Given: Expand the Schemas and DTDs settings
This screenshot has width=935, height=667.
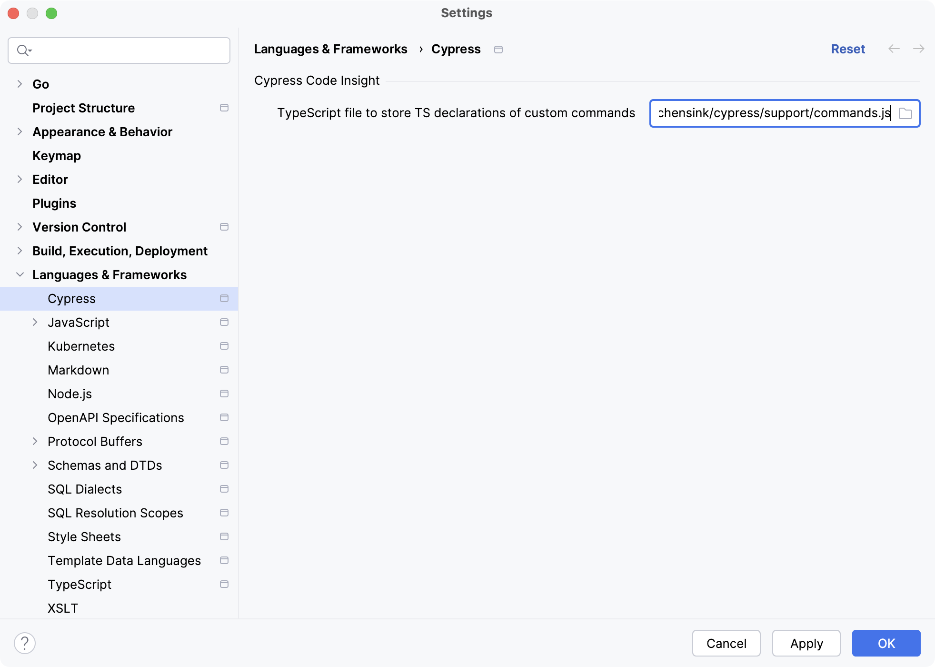Looking at the screenshot, I should pos(36,465).
